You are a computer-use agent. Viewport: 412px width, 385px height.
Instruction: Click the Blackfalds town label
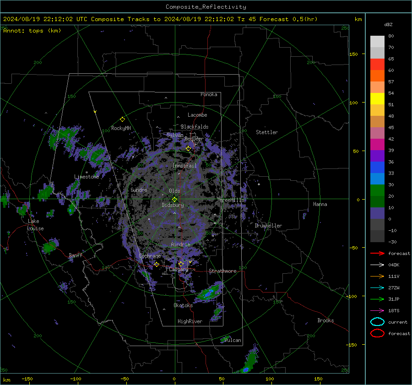(195, 127)
